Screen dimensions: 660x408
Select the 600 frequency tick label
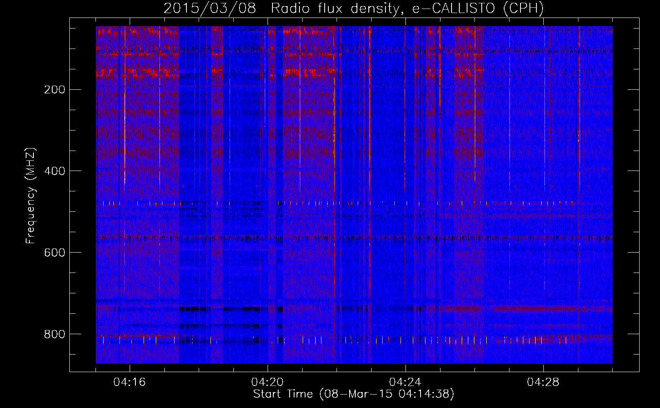click(55, 253)
